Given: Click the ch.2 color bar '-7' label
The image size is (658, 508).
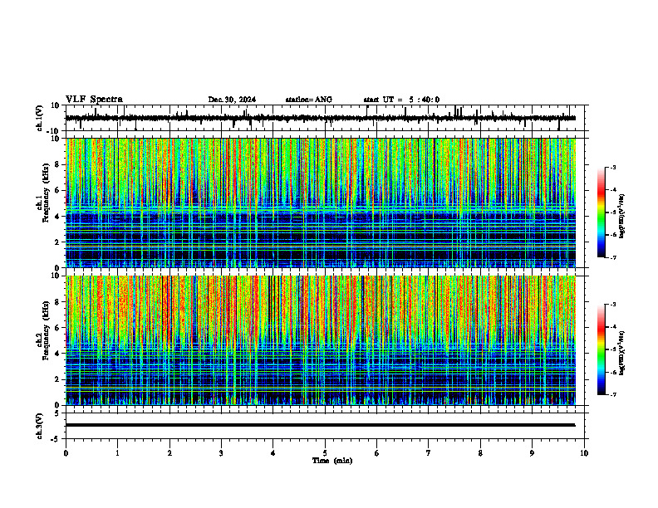Looking at the screenshot, I should (613, 394).
